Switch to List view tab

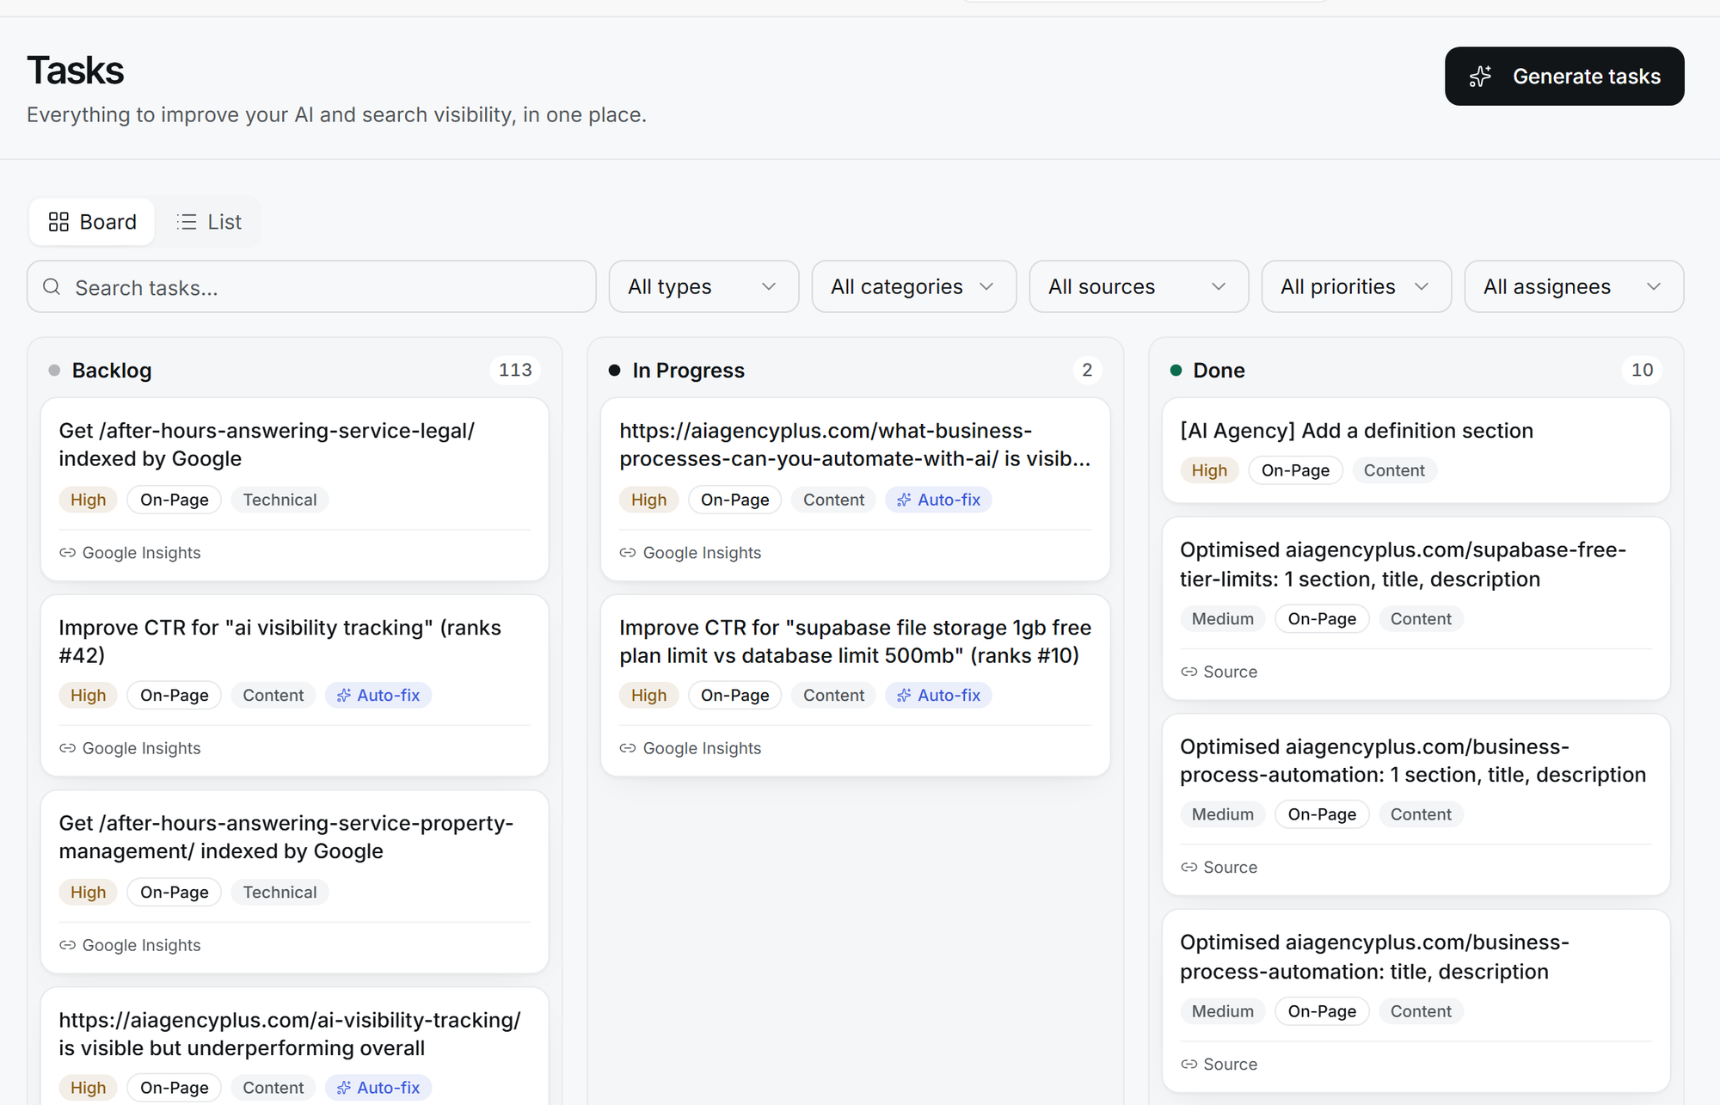coord(209,222)
